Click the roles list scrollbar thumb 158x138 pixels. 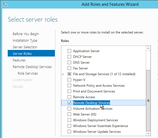[x=148, y=100]
